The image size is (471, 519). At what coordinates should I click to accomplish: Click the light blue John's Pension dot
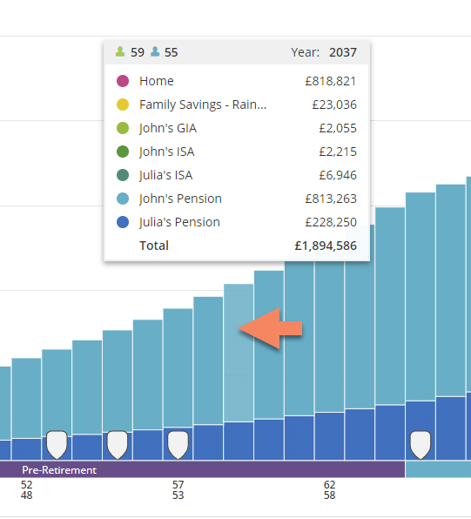pos(123,199)
